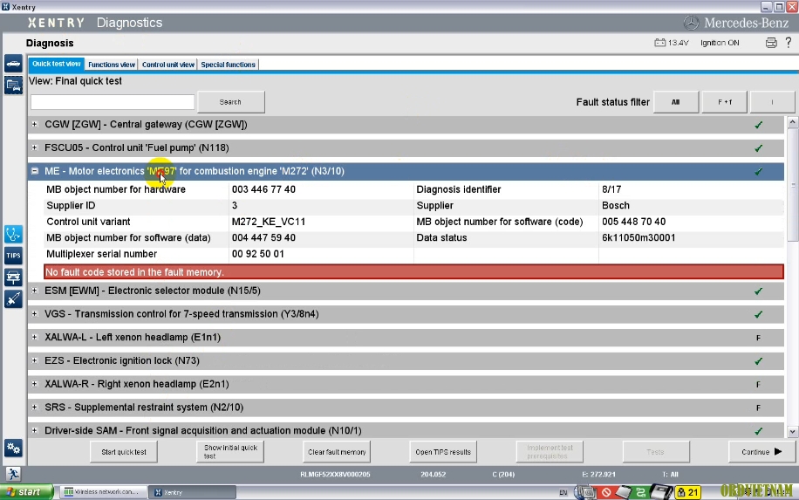The height and width of the screenshot is (500, 799).
Task: Switch to Control unit view tab
Action: (168, 65)
